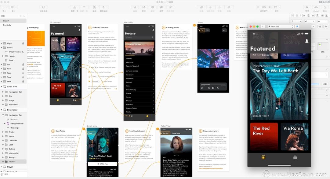Unlock the Six layer
The height and width of the screenshot is (179, 330).
tap(23, 65)
